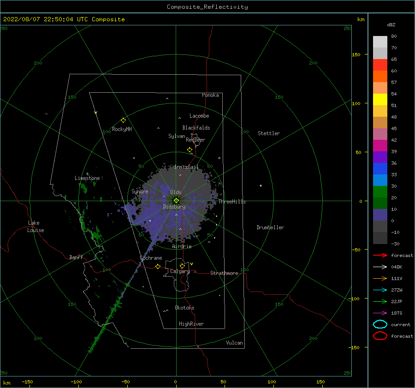Click the Composite_Reflectivity title
The height and width of the screenshot is (388, 415).
(x=207, y=7)
